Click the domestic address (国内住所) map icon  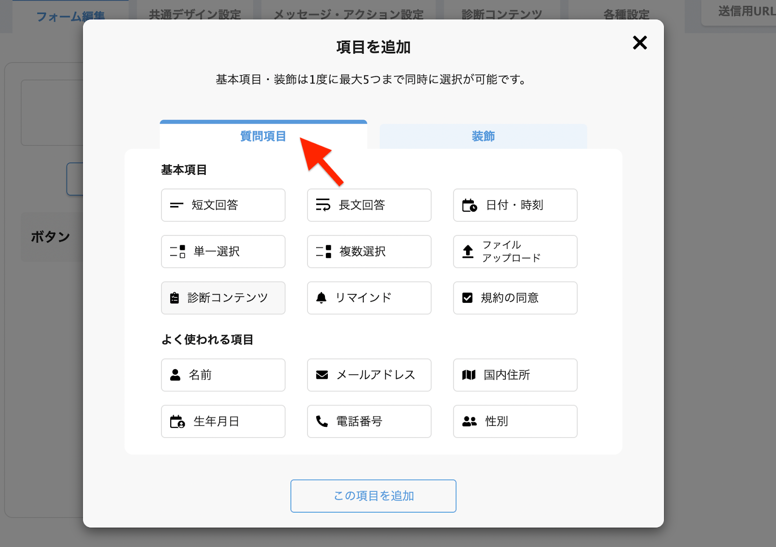coord(469,375)
